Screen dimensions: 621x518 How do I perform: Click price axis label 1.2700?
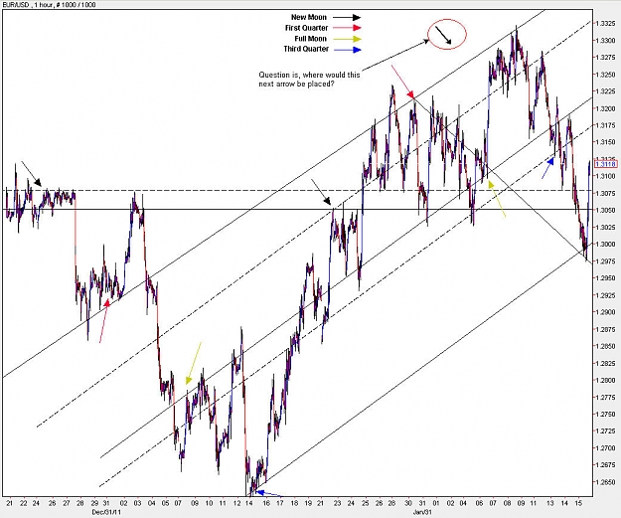(x=605, y=447)
